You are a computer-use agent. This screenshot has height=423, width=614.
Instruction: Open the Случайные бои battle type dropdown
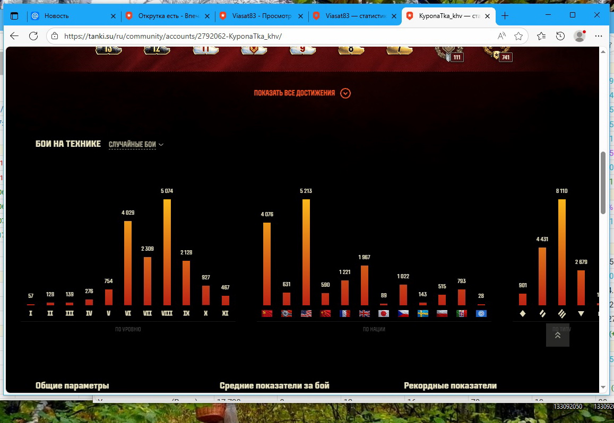(x=136, y=144)
